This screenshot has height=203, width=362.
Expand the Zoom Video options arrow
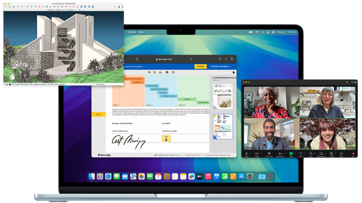pyautogui.click(x=261, y=153)
